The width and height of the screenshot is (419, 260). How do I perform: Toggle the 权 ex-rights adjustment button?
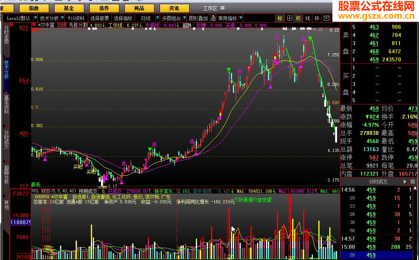click(x=298, y=18)
